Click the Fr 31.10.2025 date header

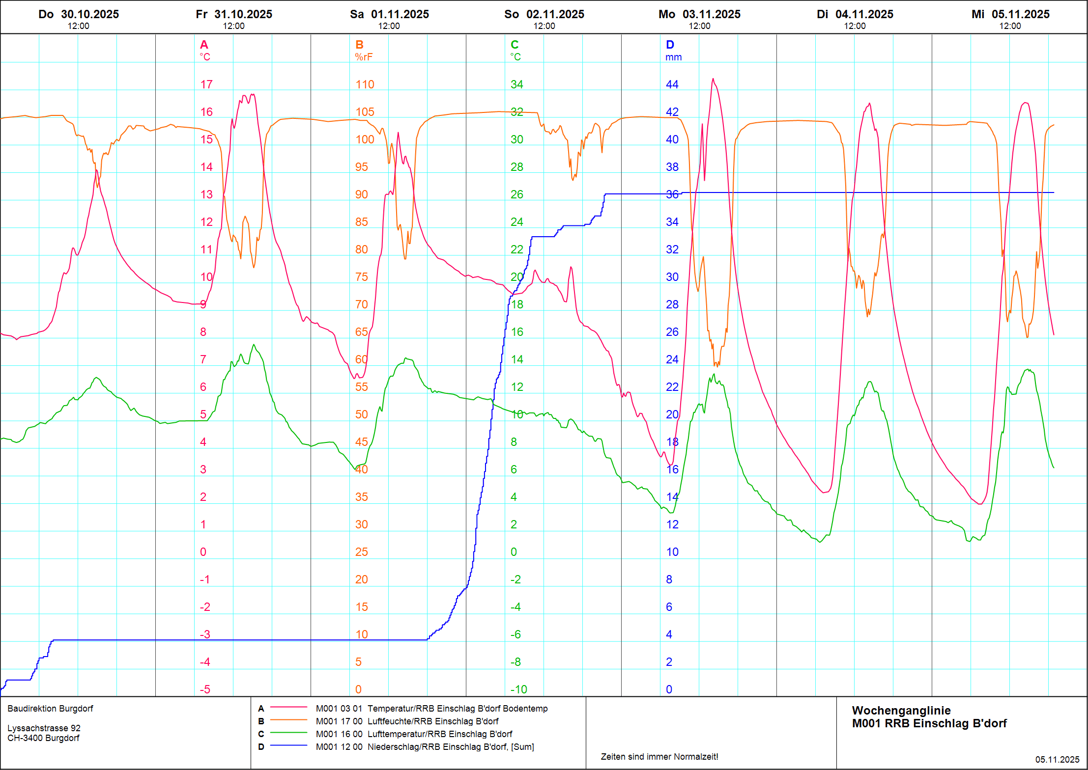click(x=234, y=15)
